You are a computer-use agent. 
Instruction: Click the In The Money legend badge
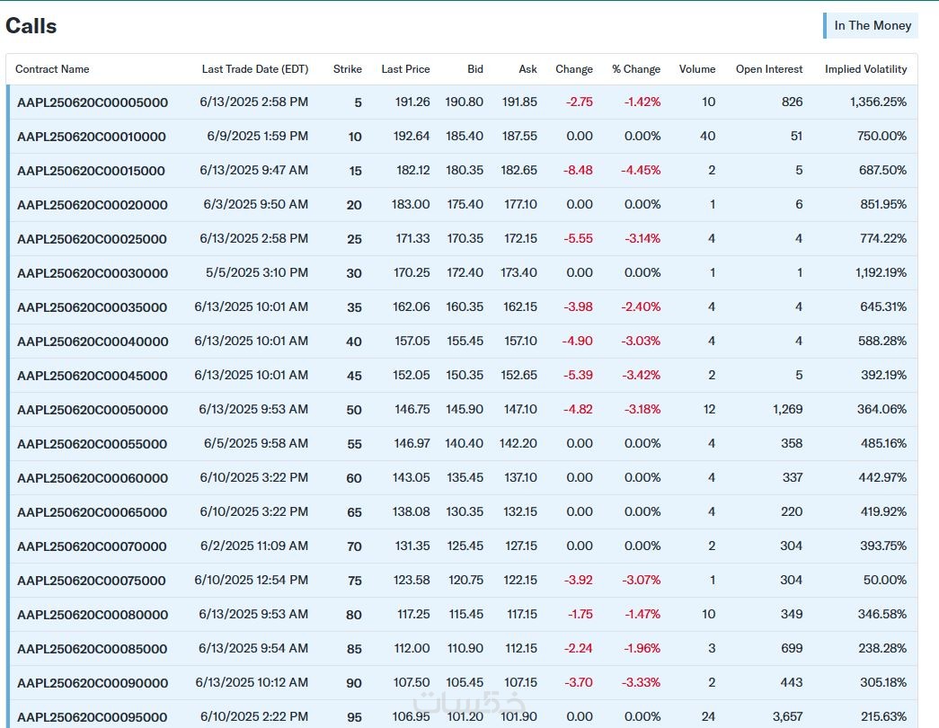[871, 26]
